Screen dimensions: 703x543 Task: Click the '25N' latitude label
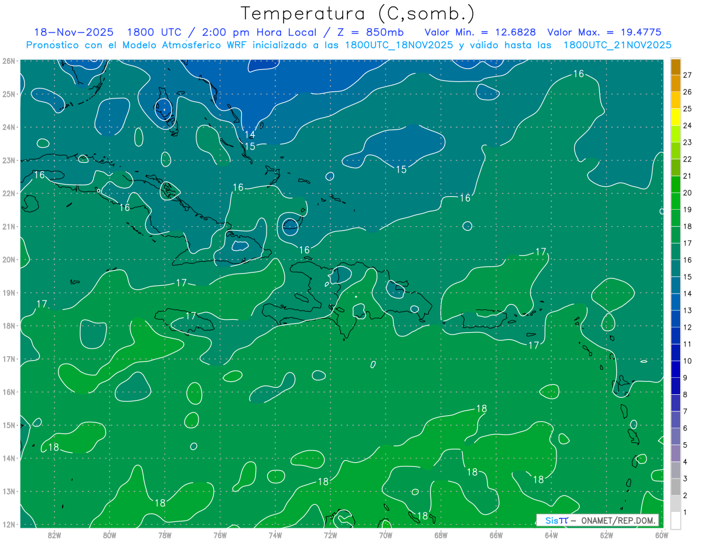coord(9,94)
